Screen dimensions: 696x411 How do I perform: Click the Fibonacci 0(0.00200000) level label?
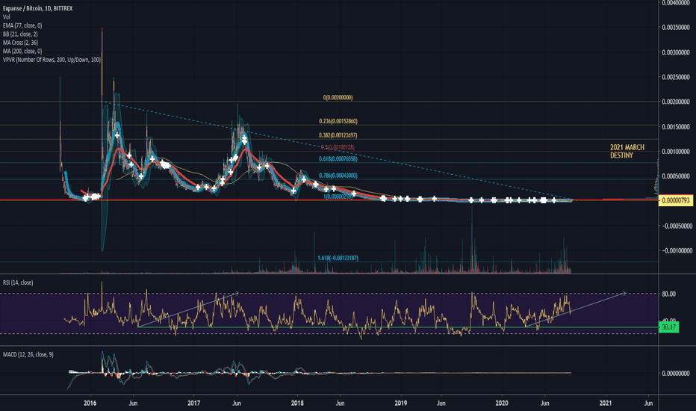coord(338,97)
